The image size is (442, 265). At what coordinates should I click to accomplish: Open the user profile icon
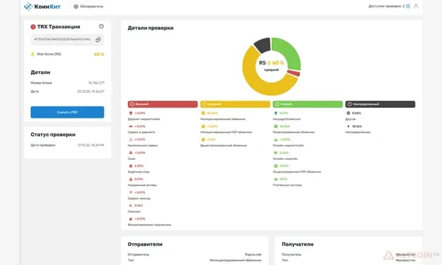tap(416, 6)
